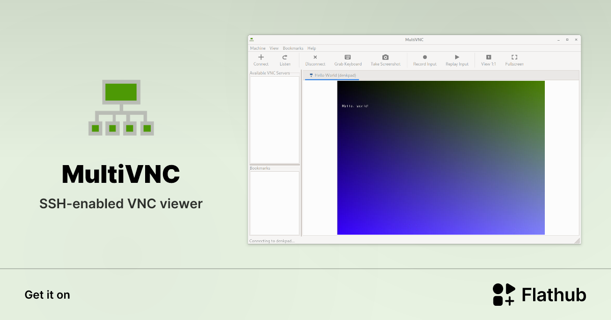The height and width of the screenshot is (320, 611).
Task: Click inside the Available VNC Servers list
Action: (274, 119)
